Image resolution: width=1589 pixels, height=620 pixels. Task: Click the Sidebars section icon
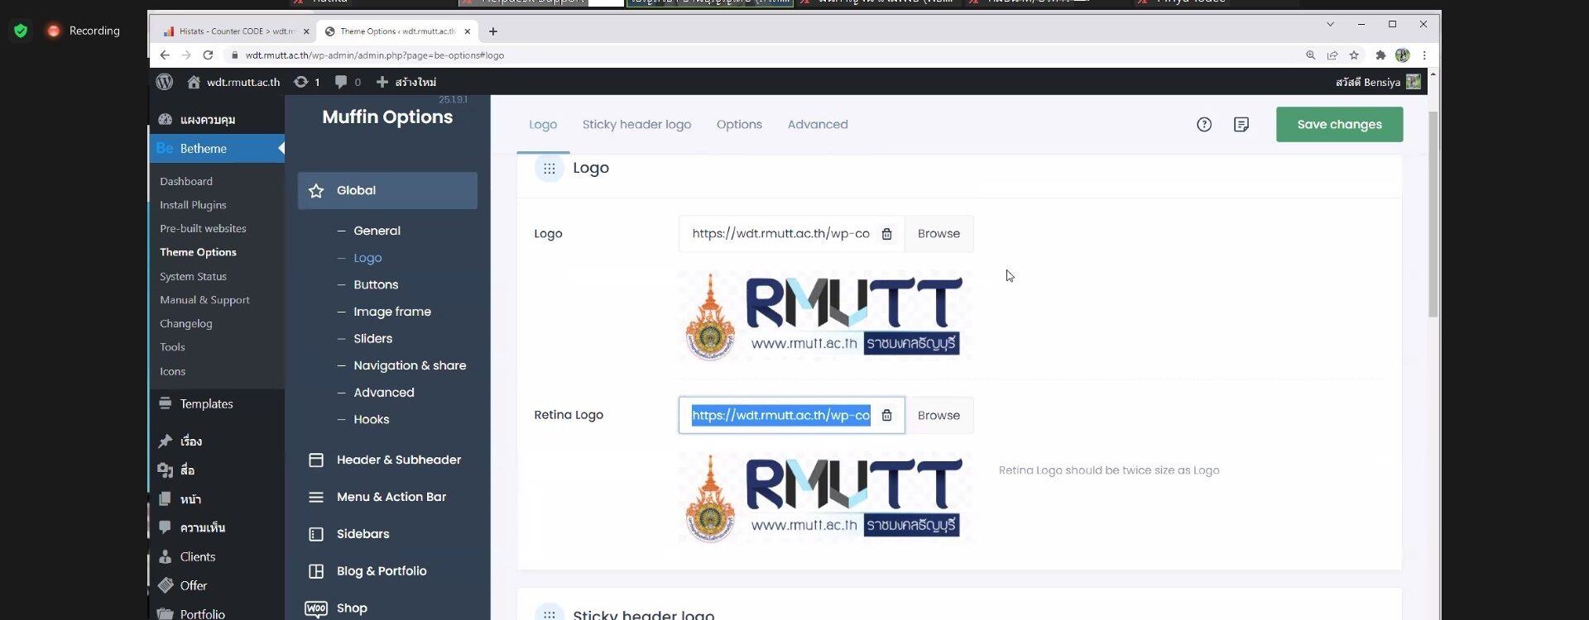click(x=316, y=534)
